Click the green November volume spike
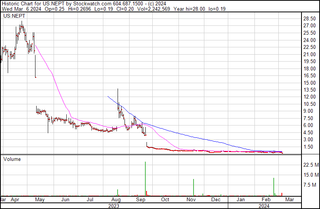Viewport: 320px width, 209px height. 193,187
